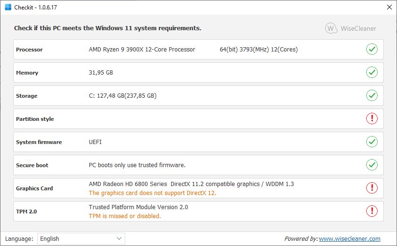Open the Language dropdown

(81, 238)
